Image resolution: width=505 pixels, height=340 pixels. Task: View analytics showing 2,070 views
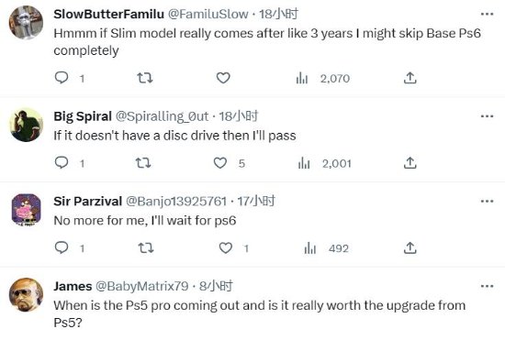tap(322, 78)
